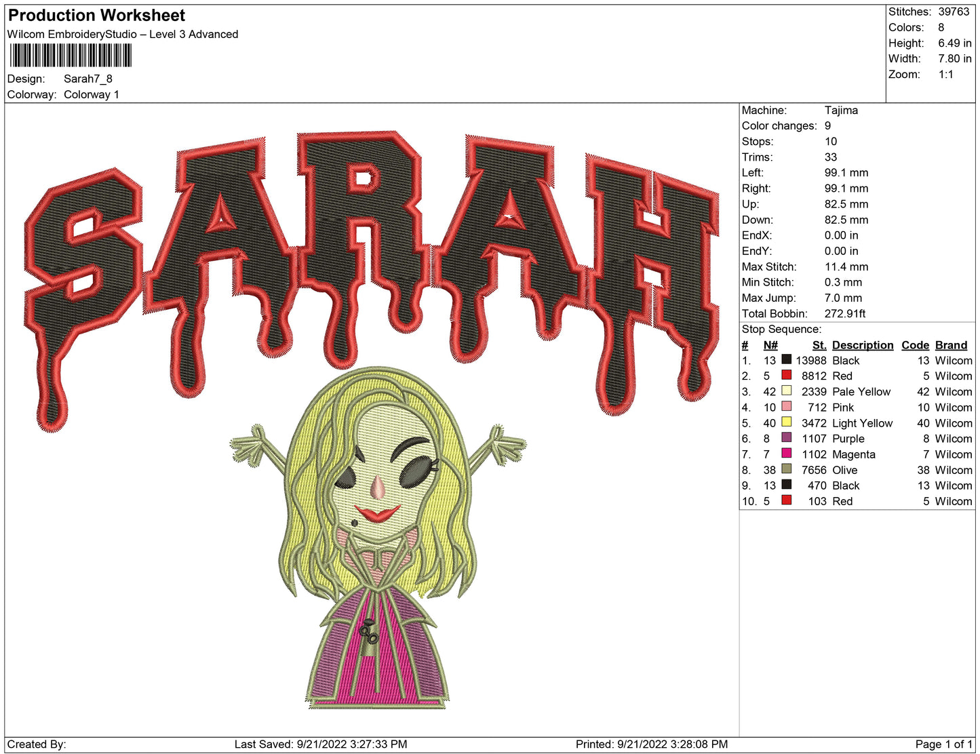Click the Width value "7.80 in"
This screenshot has width=980, height=754.
click(x=955, y=58)
